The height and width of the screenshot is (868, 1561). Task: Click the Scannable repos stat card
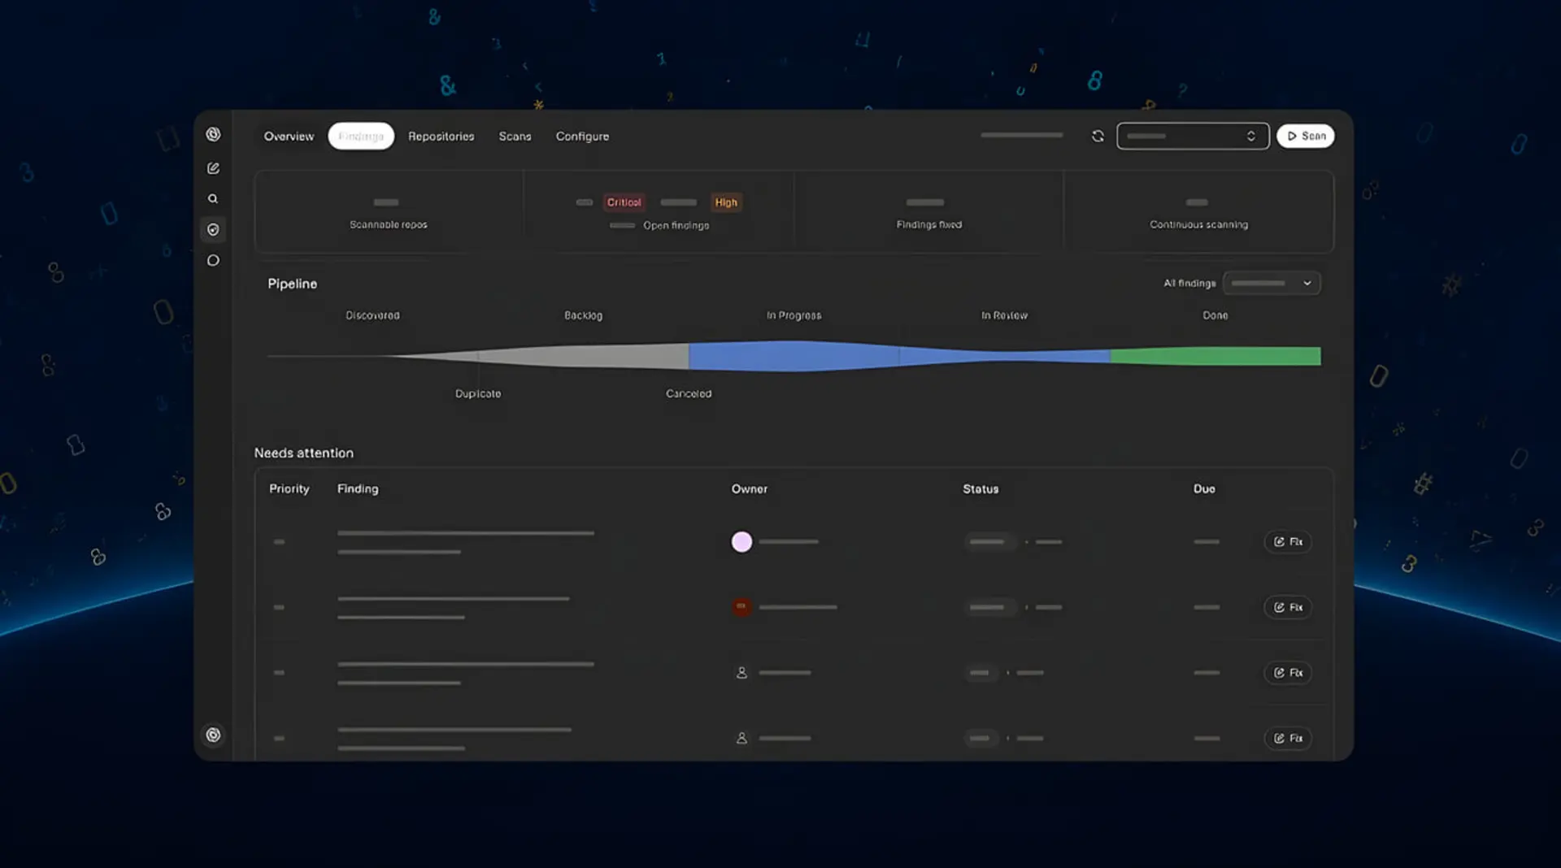click(389, 212)
